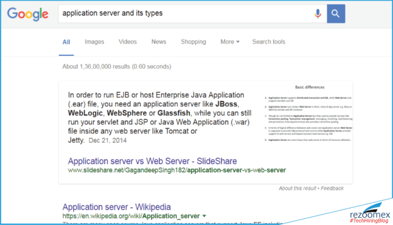Open Search tools

pyautogui.click(x=269, y=42)
